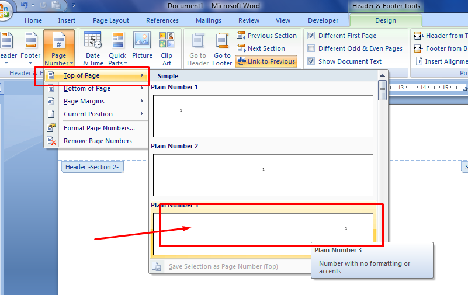
Task: Click gallery scroll up arrow
Action: click(x=382, y=75)
